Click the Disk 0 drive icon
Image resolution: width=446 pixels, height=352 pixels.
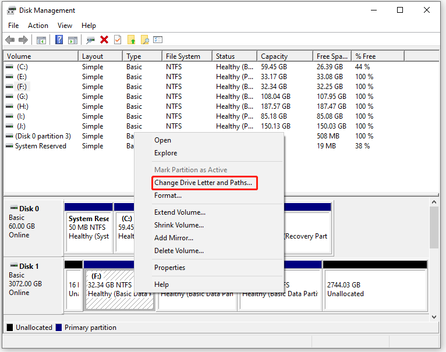point(14,208)
